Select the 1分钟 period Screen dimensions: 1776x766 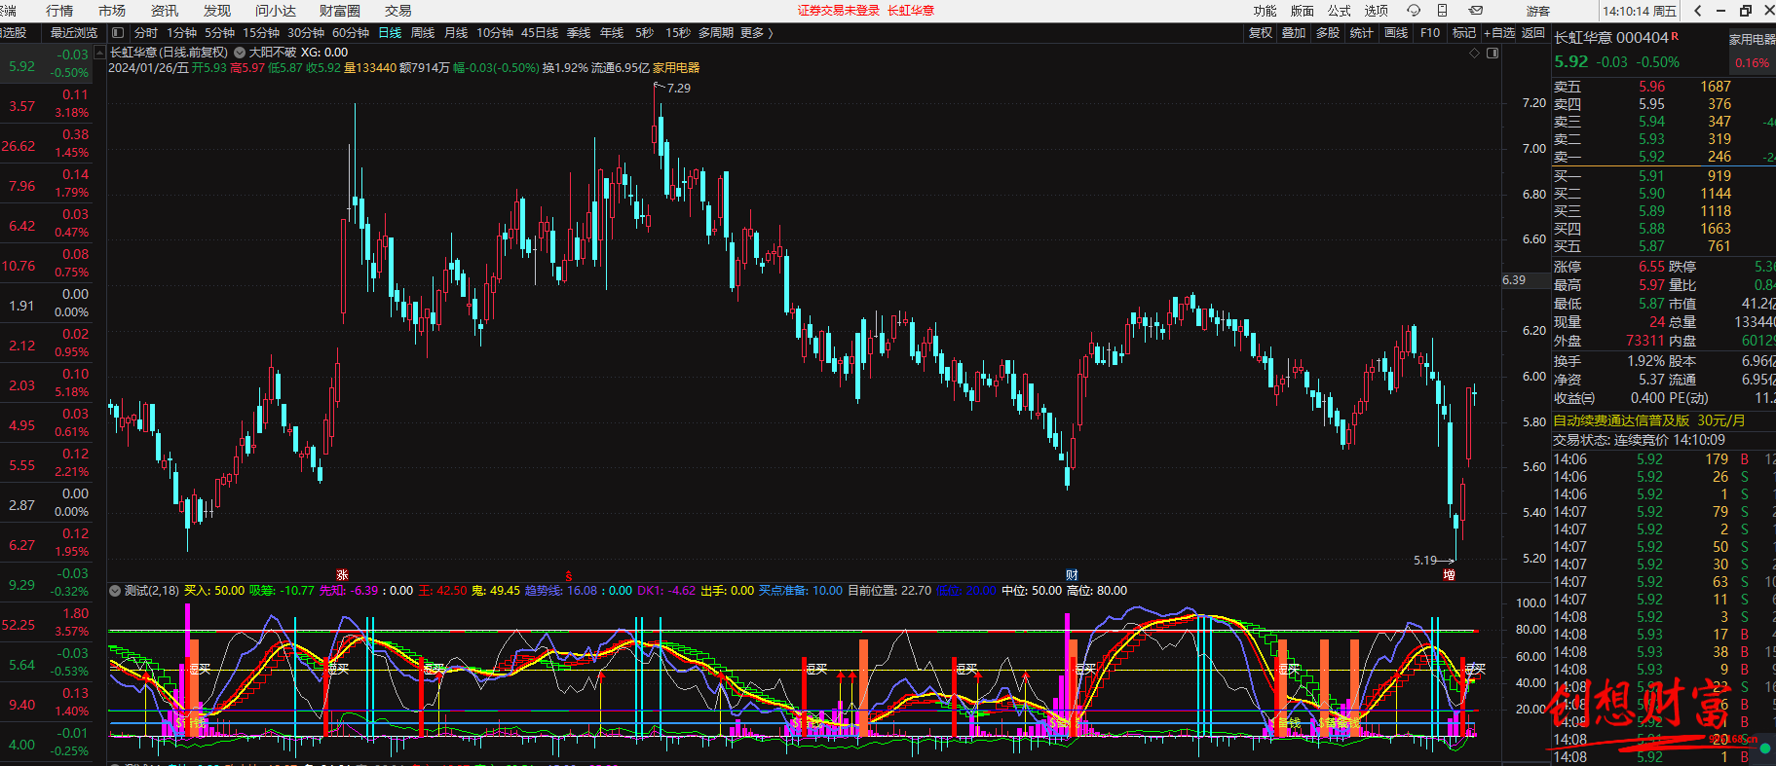coord(182,33)
